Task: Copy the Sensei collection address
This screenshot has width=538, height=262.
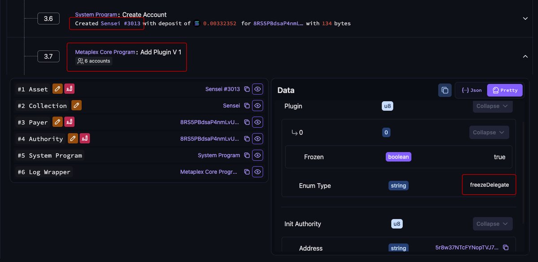Action: 247,106
